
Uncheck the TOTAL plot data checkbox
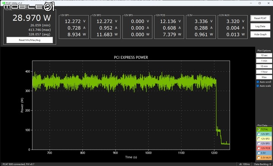[259, 129]
